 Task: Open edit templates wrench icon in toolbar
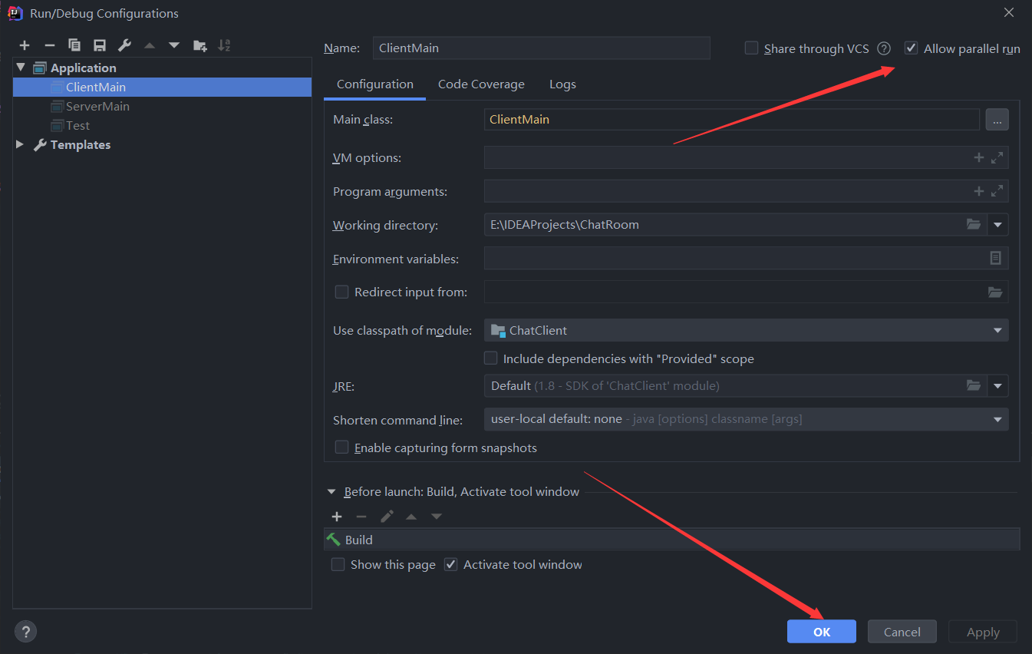click(x=124, y=45)
